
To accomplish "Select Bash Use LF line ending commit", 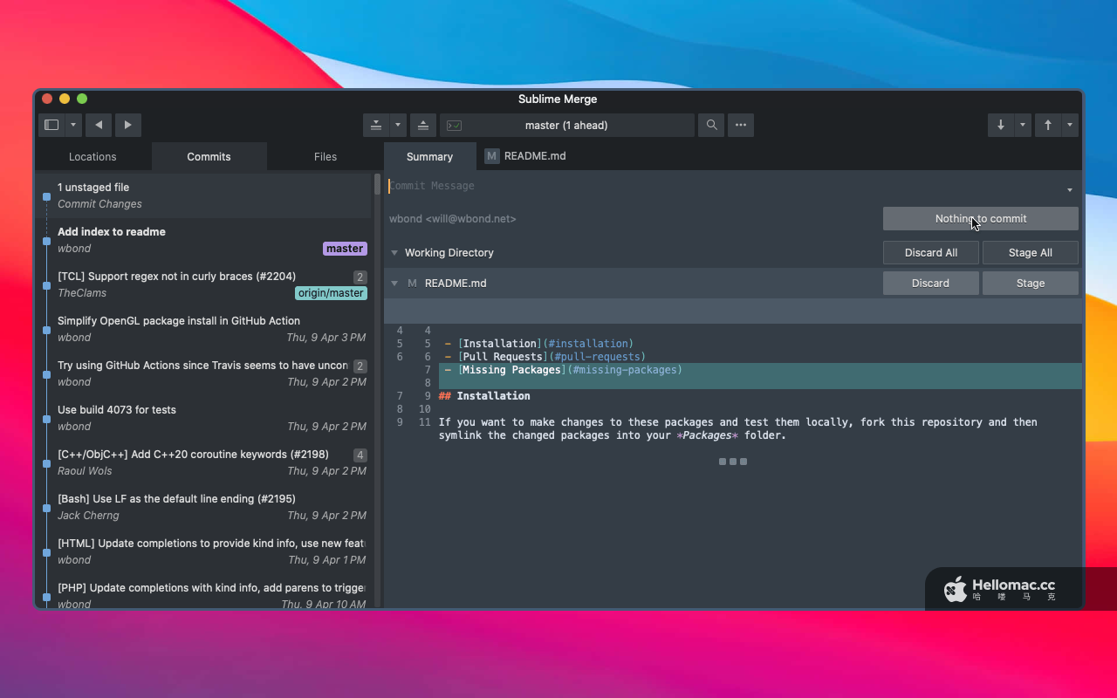I will [204, 507].
